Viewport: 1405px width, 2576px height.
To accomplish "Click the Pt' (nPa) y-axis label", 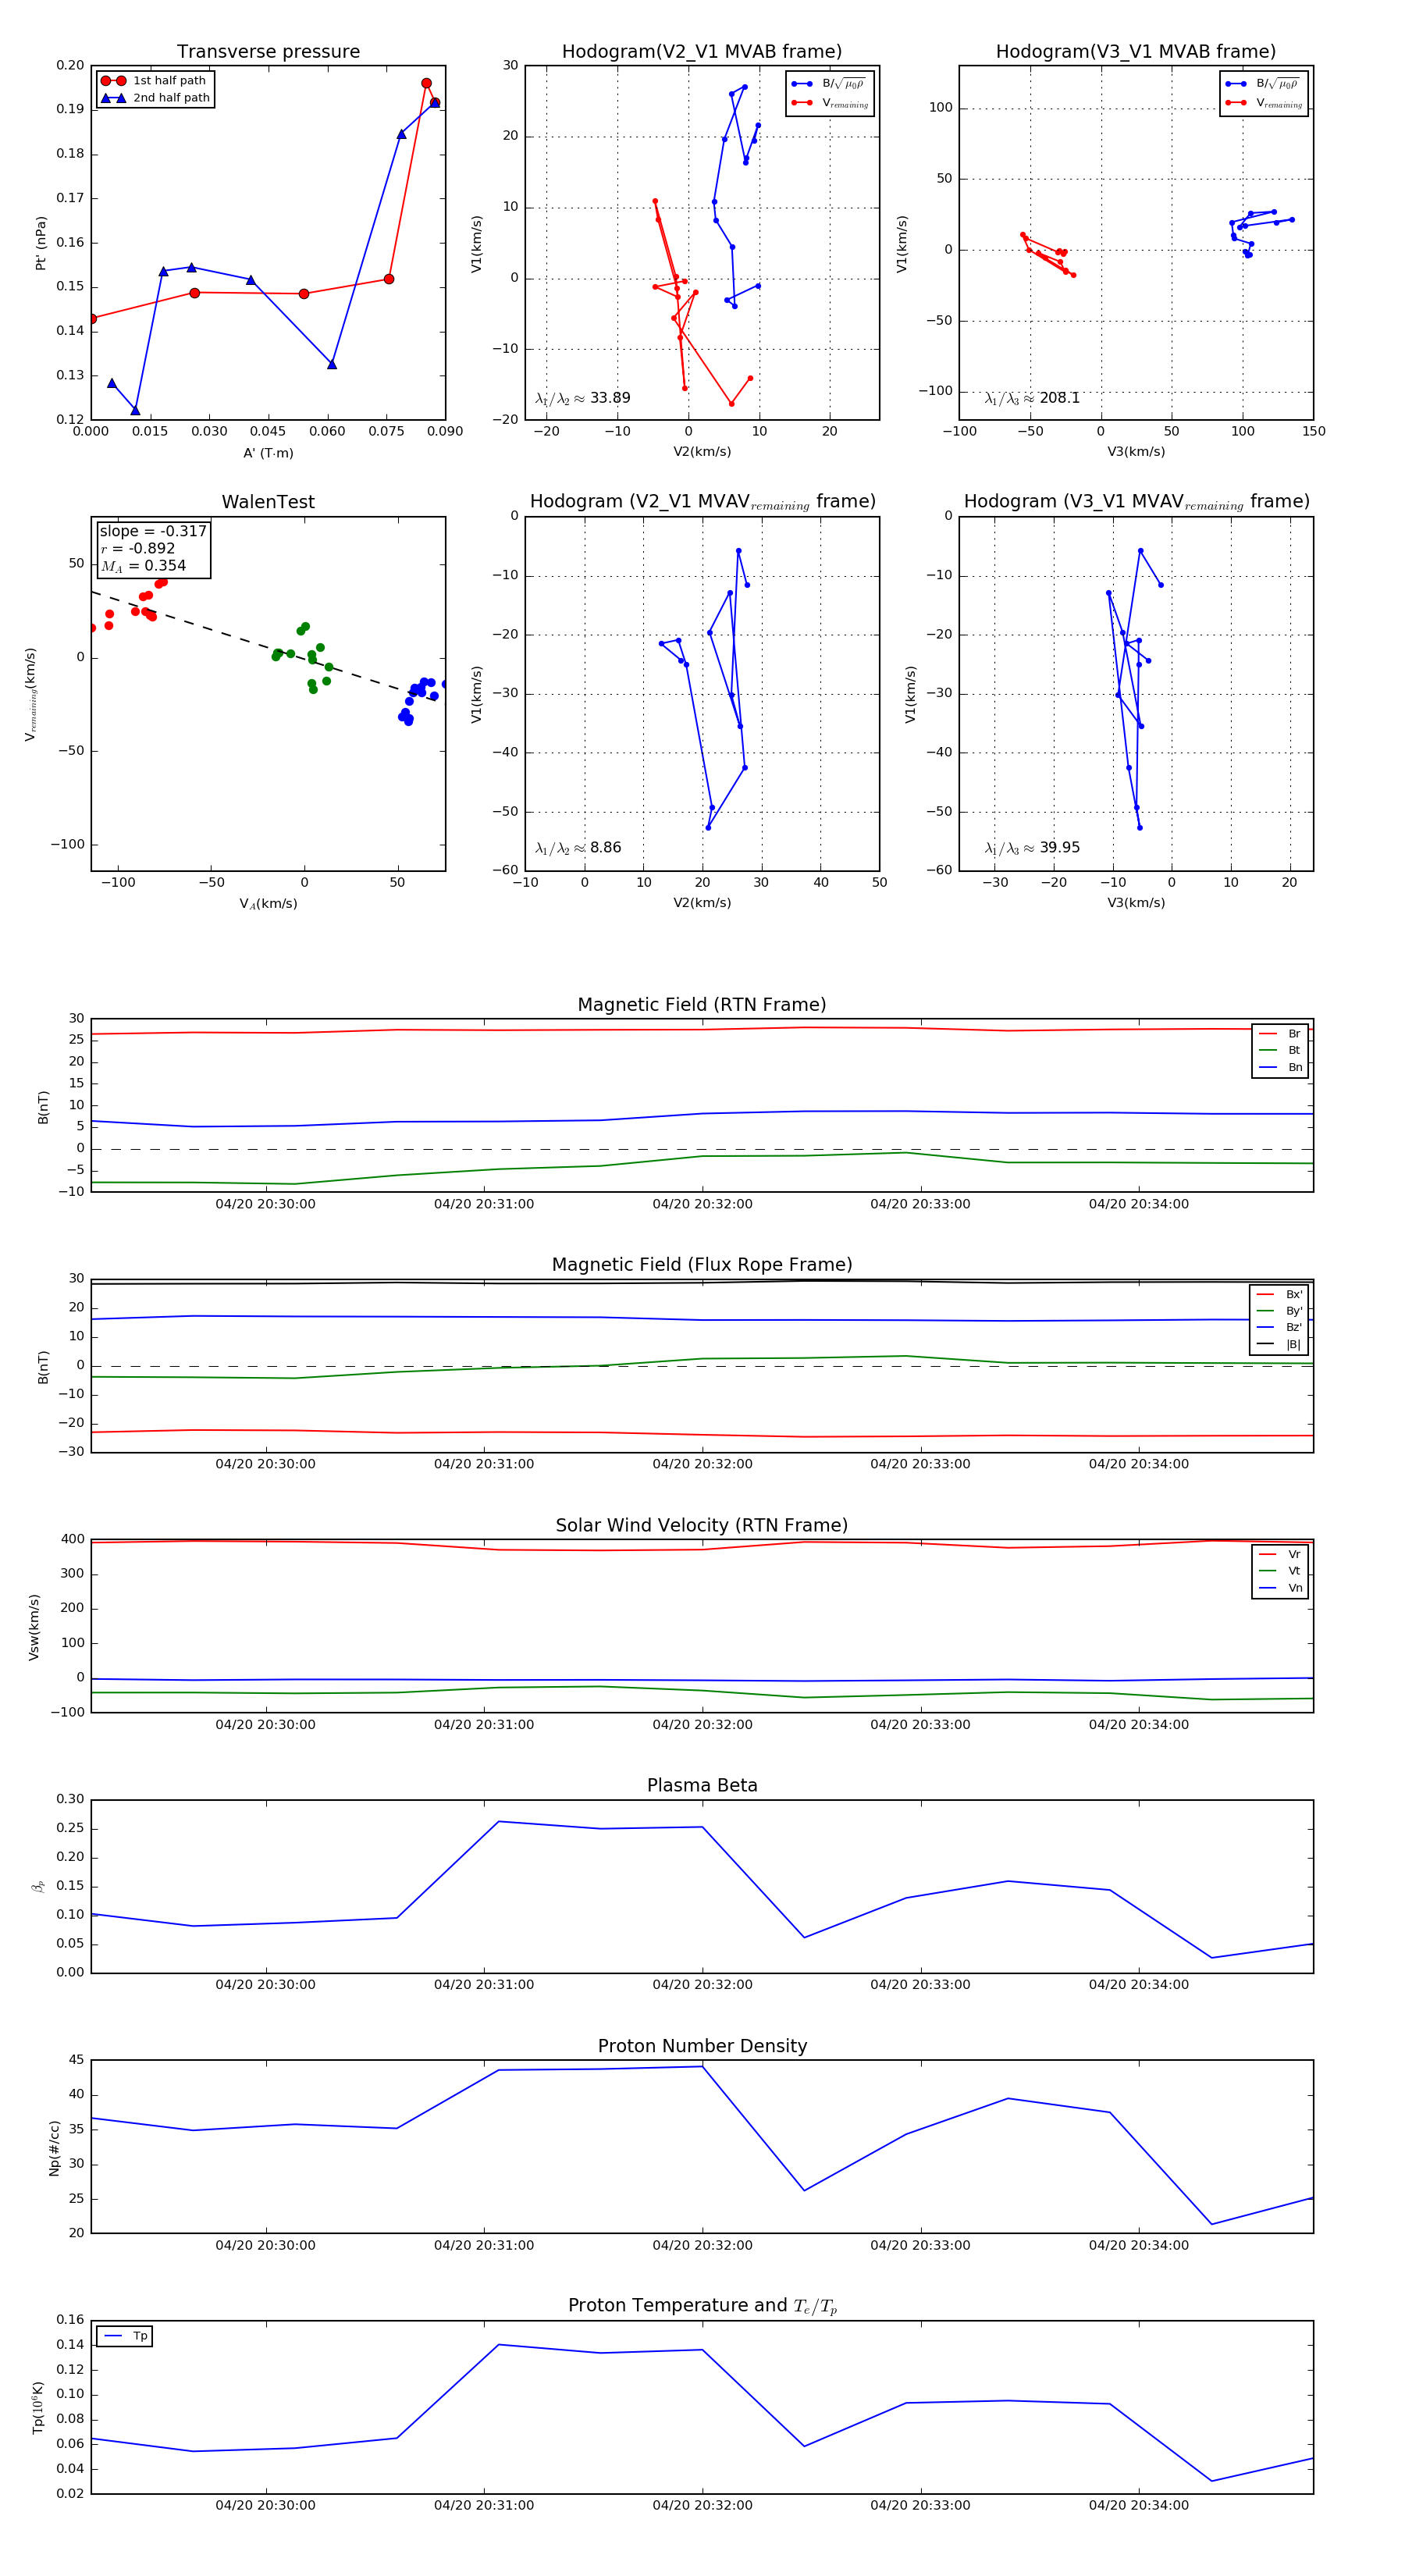I will click(x=41, y=243).
